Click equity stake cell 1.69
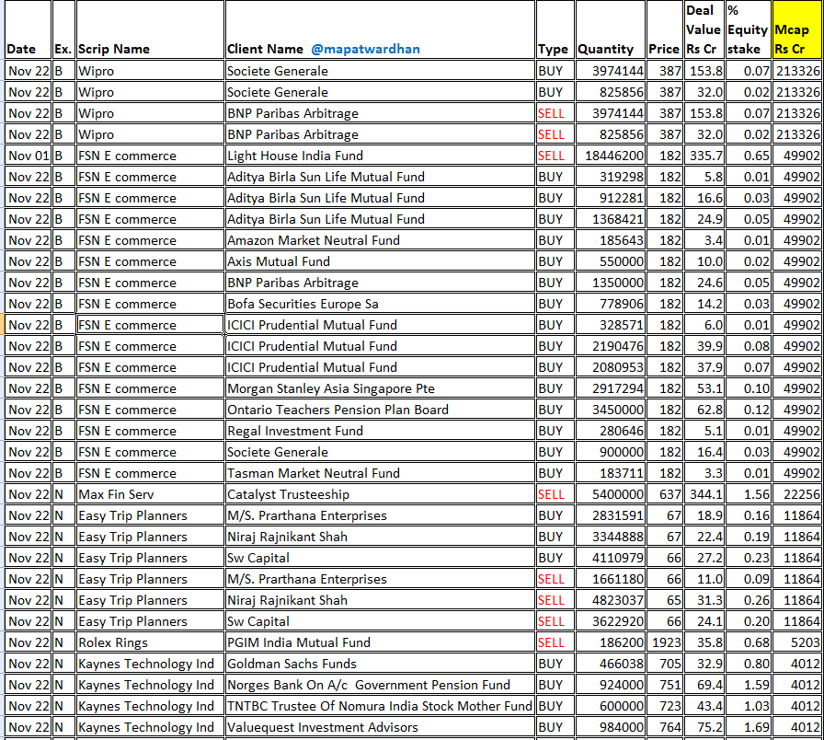The height and width of the screenshot is (740, 824). pyautogui.click(x=748, y=727)
